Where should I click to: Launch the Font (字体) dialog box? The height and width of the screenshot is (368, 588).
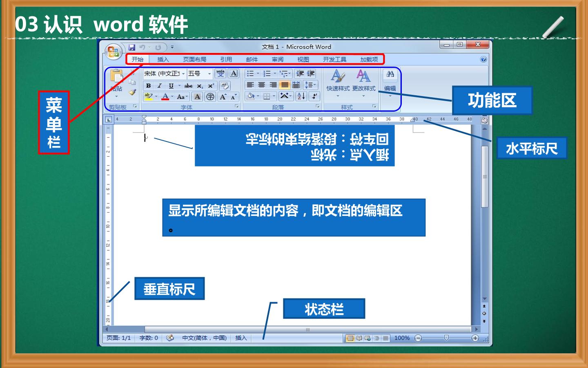pyautogui.click(x=236, y=106)
